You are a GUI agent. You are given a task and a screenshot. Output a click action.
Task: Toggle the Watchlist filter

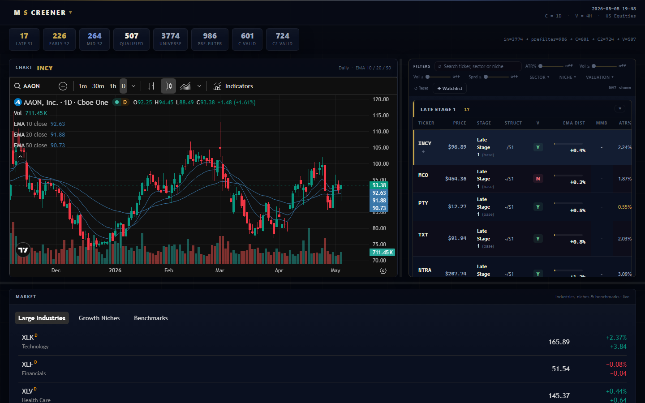tap(450, 88)
